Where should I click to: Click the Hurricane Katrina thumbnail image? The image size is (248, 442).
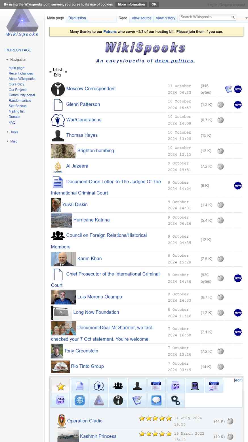coord(62,221)
